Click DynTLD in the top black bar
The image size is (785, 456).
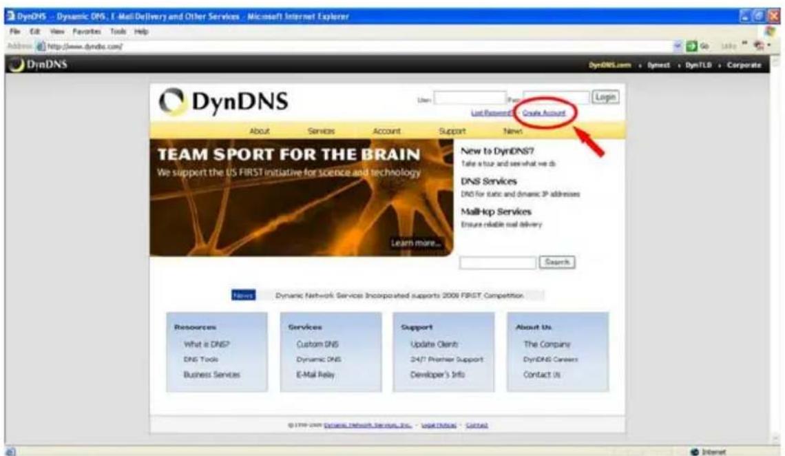[698, 65]
